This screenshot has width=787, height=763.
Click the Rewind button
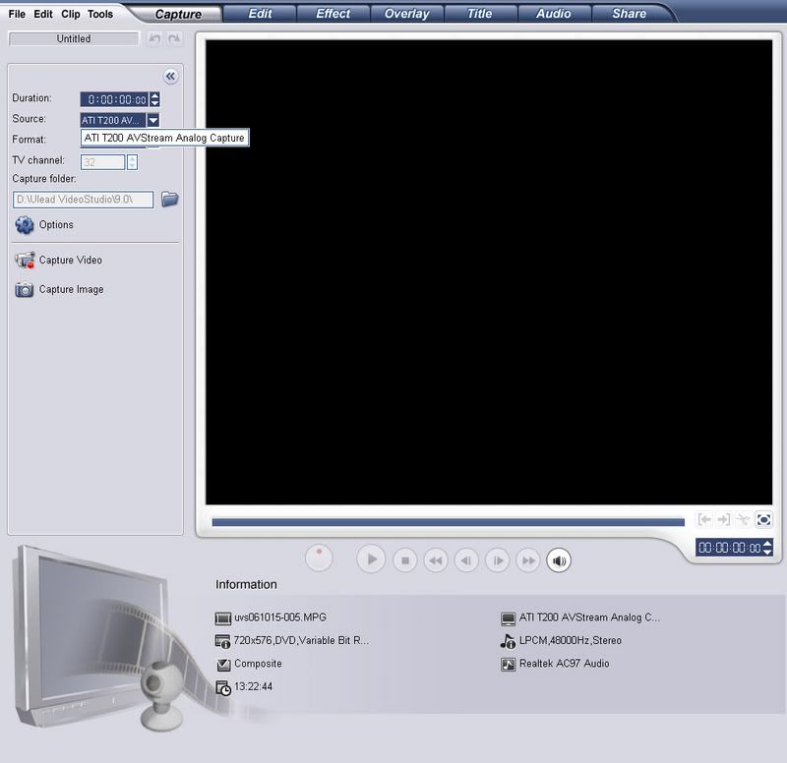click(436, 560)
